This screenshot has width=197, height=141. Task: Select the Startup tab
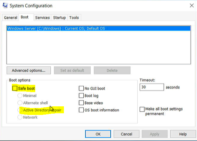59,18
